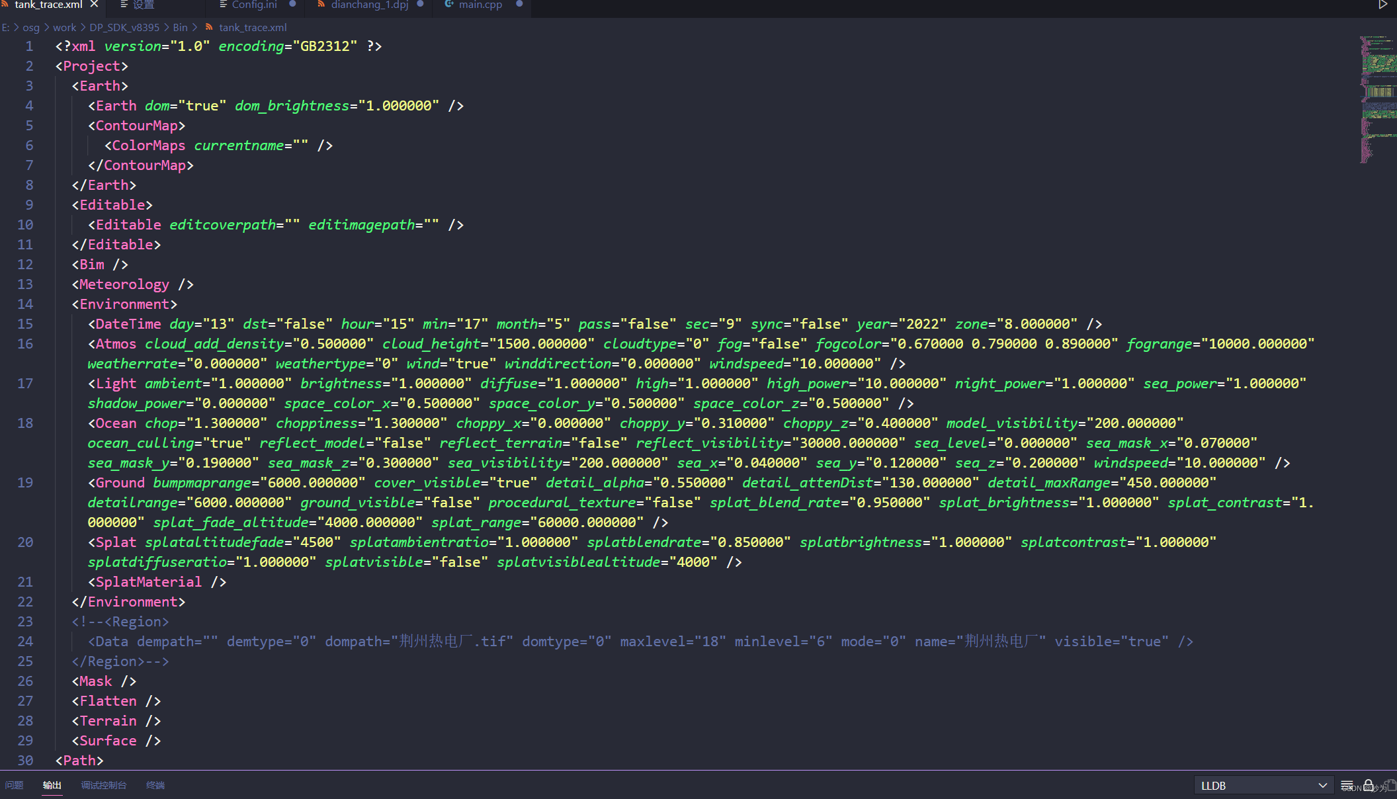Click the minimap code overview
Screen dimensions: 1397x799
point(1378,99)
